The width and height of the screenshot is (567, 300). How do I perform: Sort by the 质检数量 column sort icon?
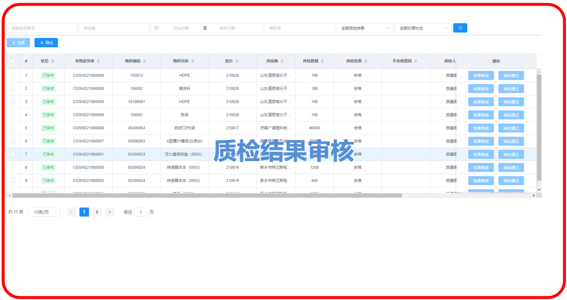(323, 61)
